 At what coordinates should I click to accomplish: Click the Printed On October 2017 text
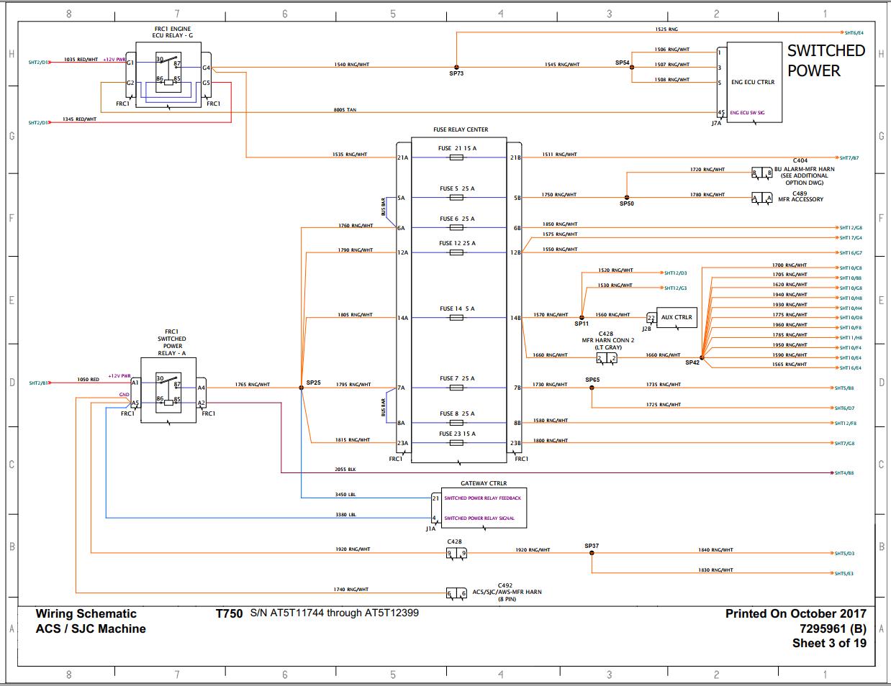pos(796,614)
